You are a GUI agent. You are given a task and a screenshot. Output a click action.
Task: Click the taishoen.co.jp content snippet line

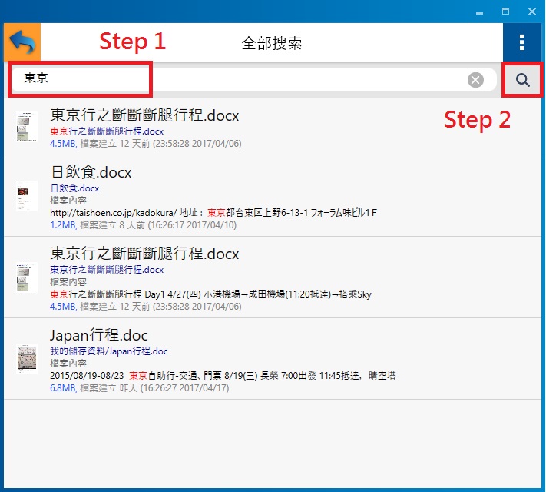coord(213,212)
